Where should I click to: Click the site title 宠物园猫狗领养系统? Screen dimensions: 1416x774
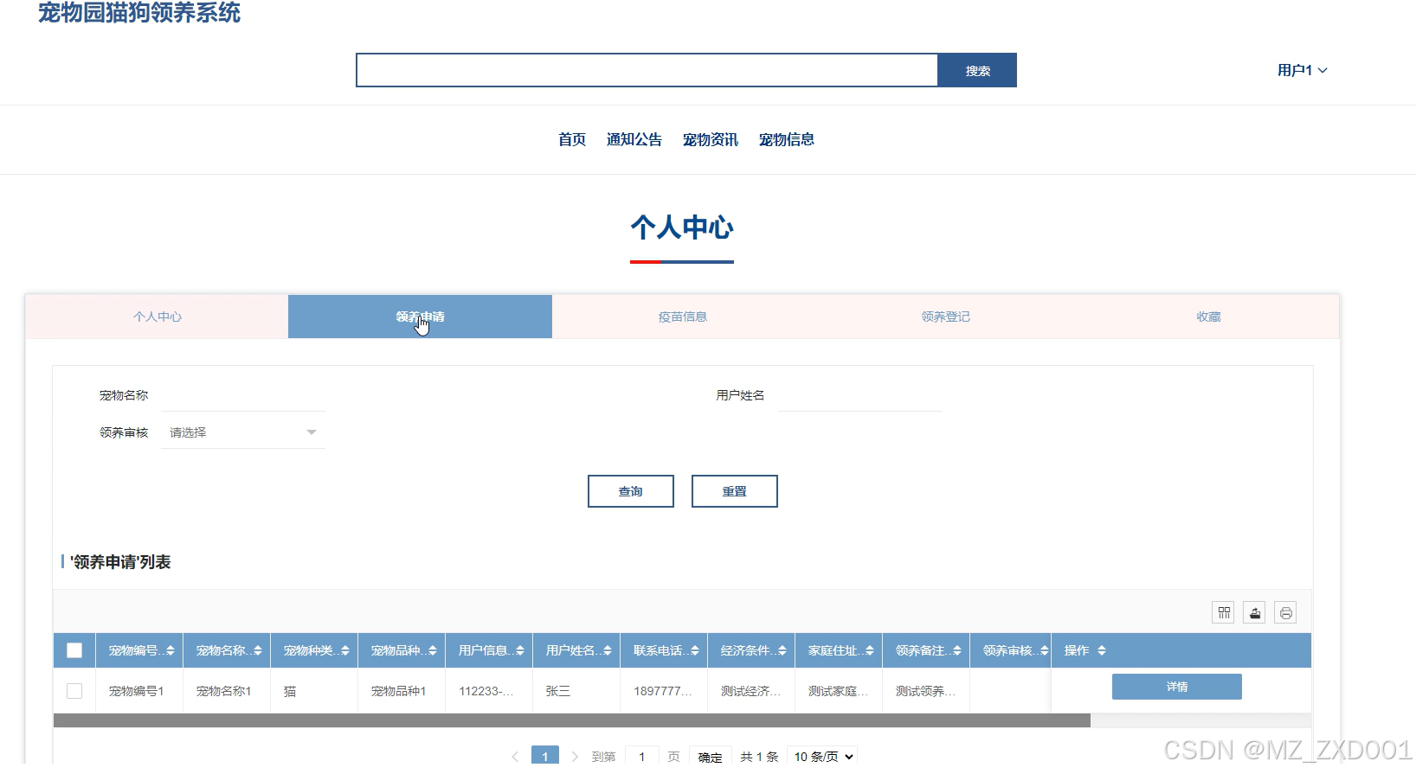click(x=139, y=13)
